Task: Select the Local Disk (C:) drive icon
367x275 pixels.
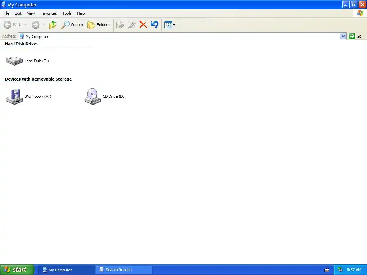Action: [14, 61]
